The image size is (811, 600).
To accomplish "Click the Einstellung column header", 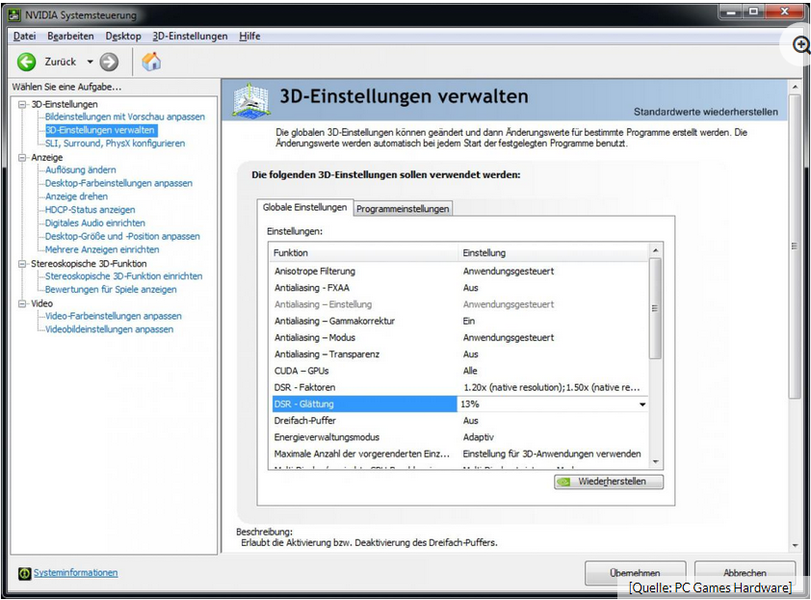I will click(x=553, y=253).
